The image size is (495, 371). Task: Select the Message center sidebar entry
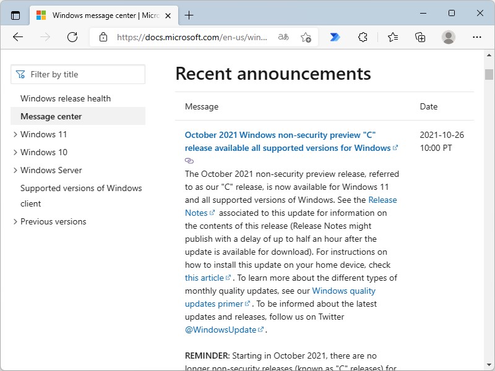[49, 116]
